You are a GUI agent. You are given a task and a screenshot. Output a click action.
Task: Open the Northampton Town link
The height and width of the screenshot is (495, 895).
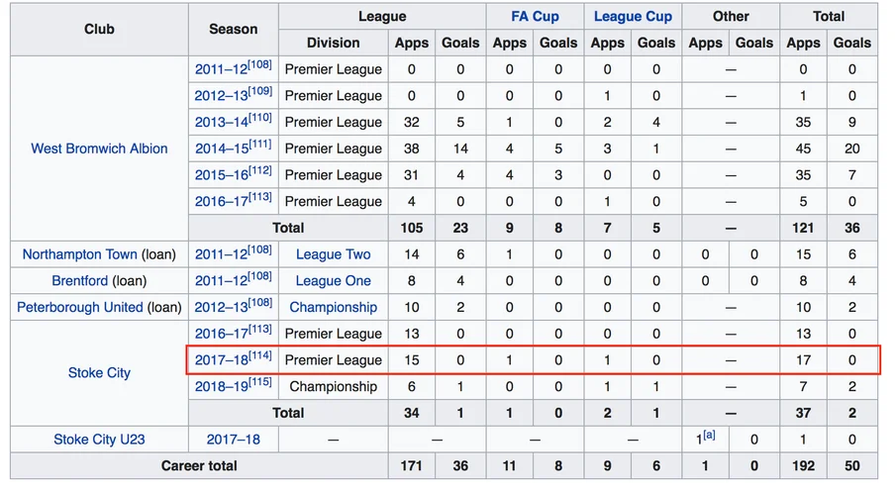point(80,254)
